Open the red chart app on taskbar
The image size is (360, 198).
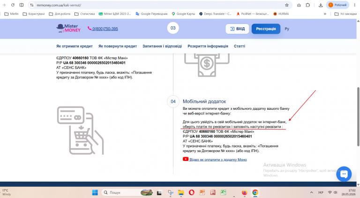[213, 192]
